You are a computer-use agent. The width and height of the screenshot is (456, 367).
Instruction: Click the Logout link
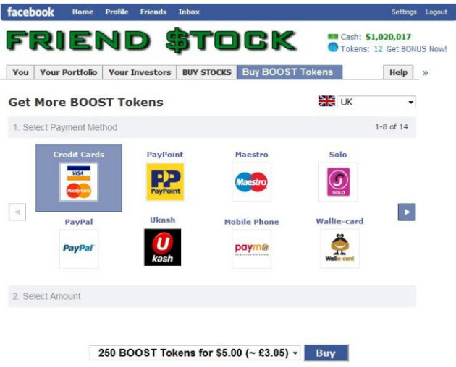point(436,12)
